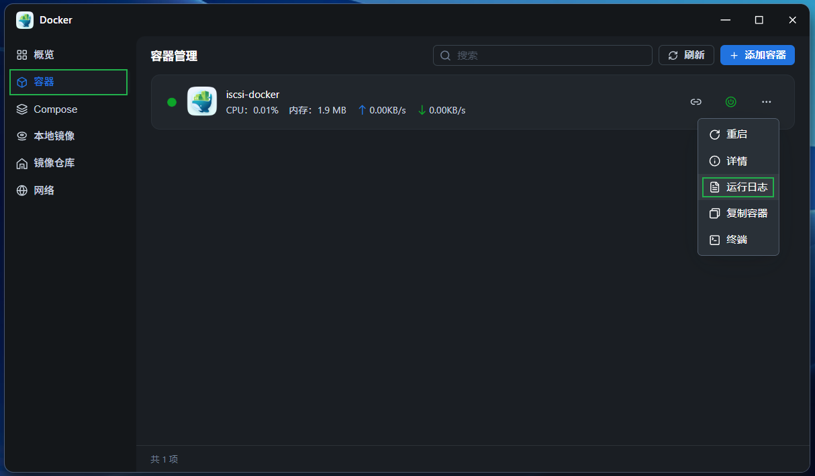Click the link icon for iscsi-docker
The image size is (815, 476).
[x=696, y=102]
